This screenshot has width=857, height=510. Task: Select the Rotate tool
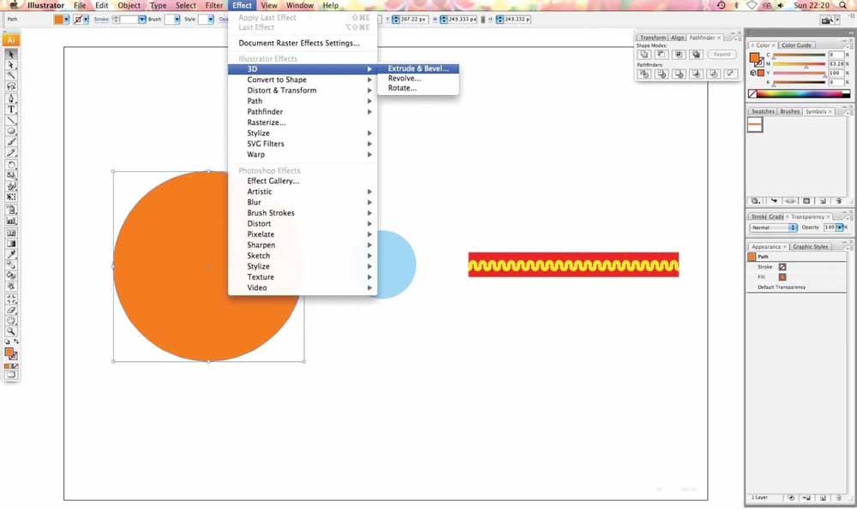pyautogui.click(x=11, y=165)
